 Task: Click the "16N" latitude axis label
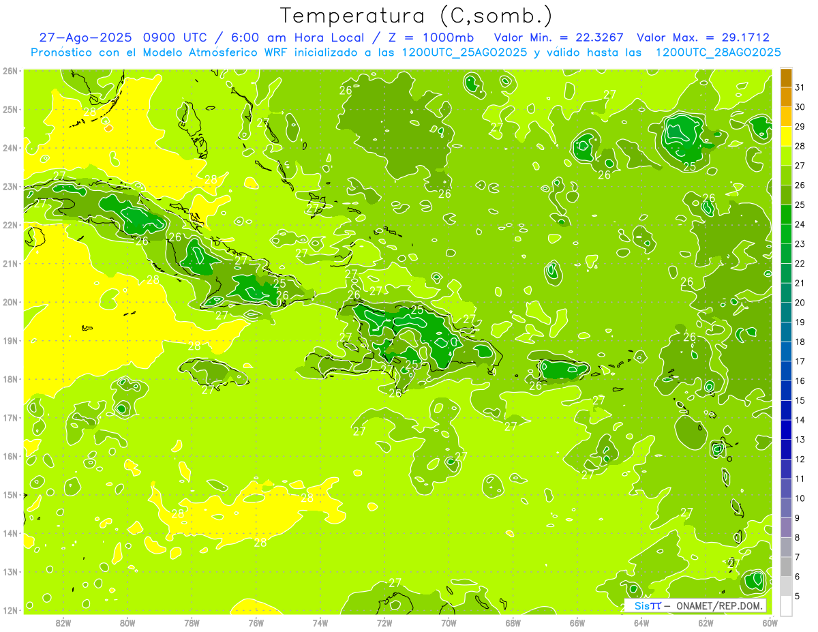[x=10, y=456]
